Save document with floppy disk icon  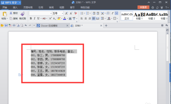click(6, 26)
